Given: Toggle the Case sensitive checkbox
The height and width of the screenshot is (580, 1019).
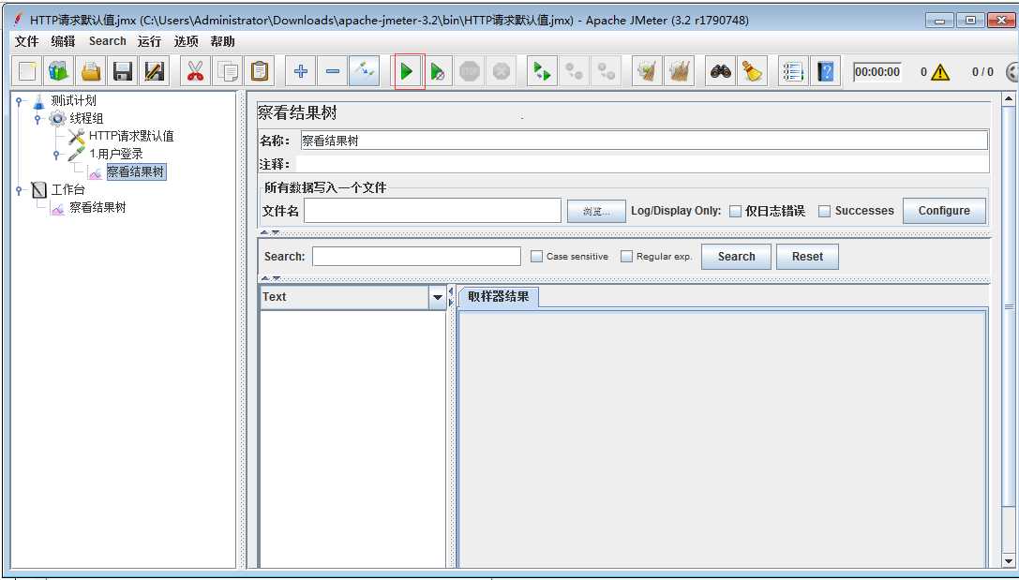Looking at the screenshot, I should point(536,257).
